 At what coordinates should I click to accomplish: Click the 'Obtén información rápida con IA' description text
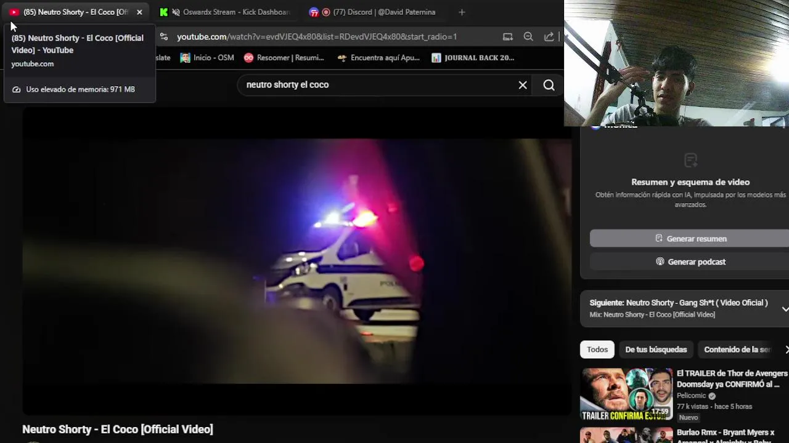coord(690,199)
